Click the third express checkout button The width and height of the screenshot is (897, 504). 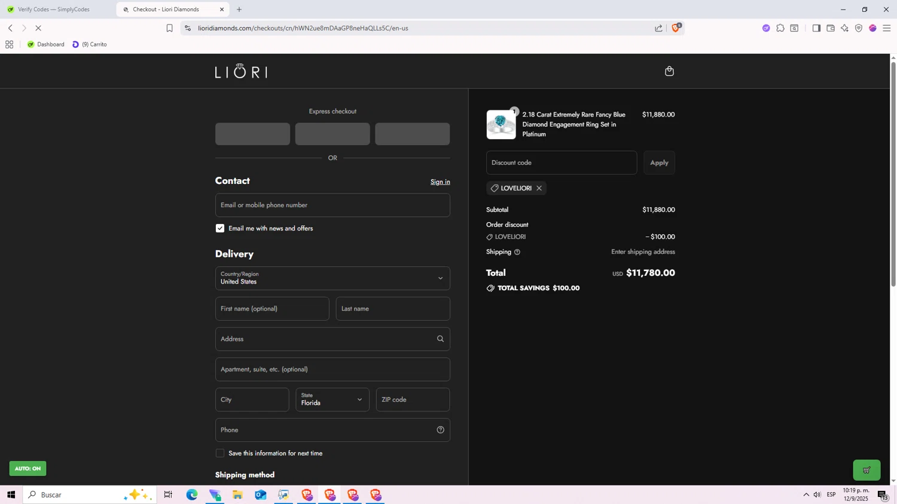[x=412, y=134]
